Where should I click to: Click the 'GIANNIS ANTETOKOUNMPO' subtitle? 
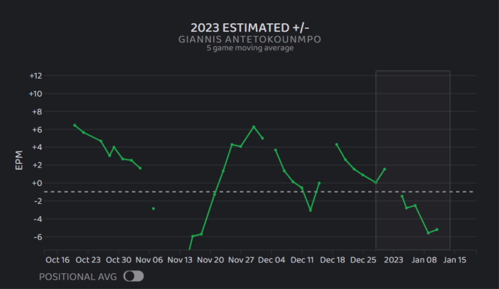250,39
